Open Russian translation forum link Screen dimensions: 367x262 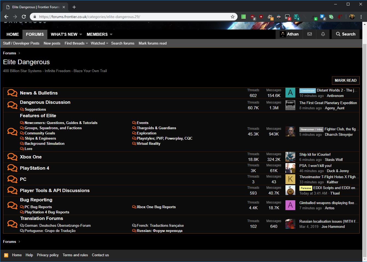coord(160,231)
